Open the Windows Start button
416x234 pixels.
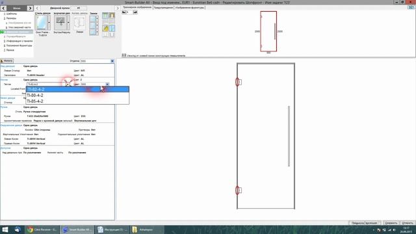[5, 229]
